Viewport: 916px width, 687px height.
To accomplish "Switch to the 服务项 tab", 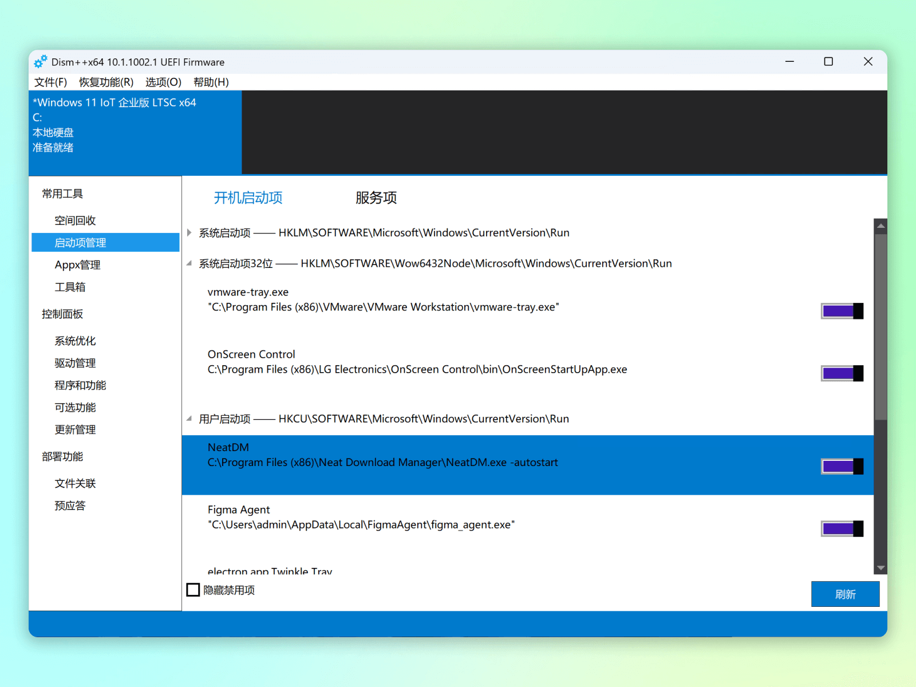I will point(376,198).
